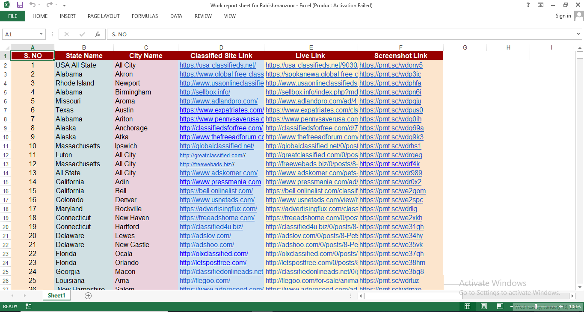Select the Sheet1 tab
Screen dimensions: 584x312
(x=56, y=295)
